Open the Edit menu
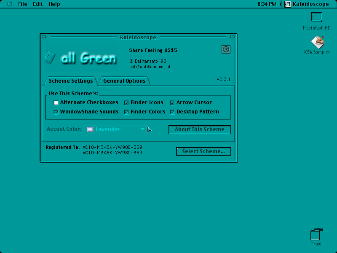Viewport: 337px width, 253px height. (38, 4)
